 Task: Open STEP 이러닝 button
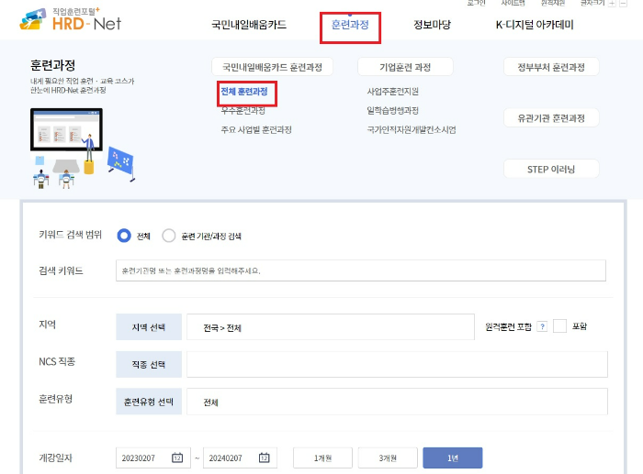(551, 169)
